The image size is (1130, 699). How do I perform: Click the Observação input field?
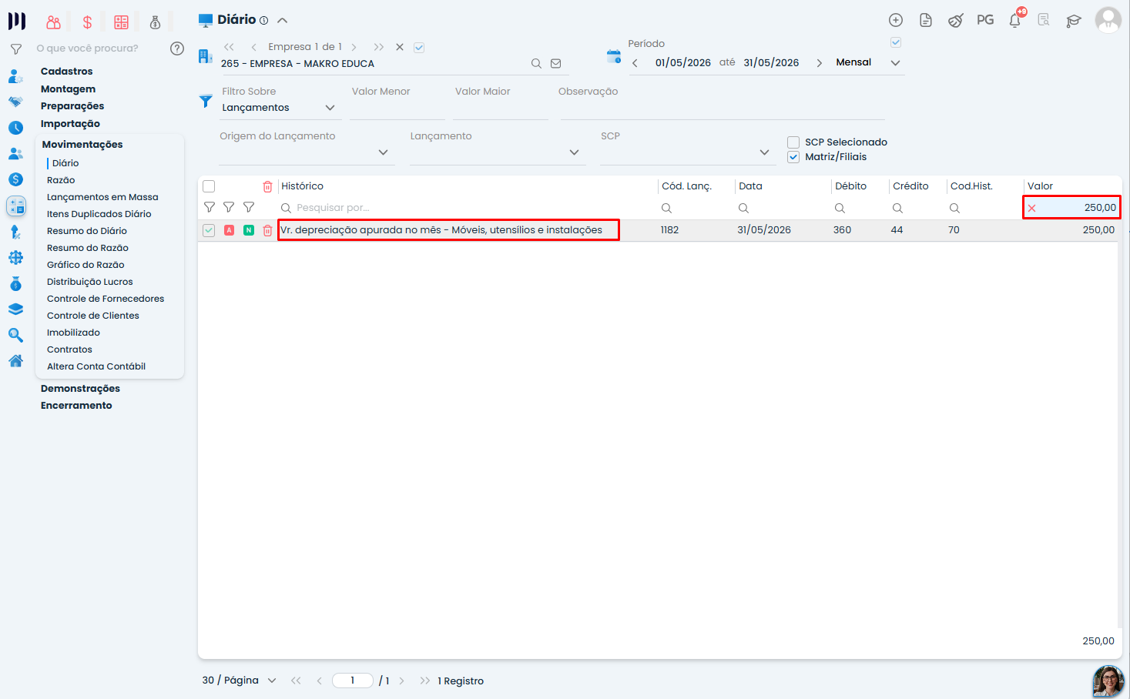722,109
